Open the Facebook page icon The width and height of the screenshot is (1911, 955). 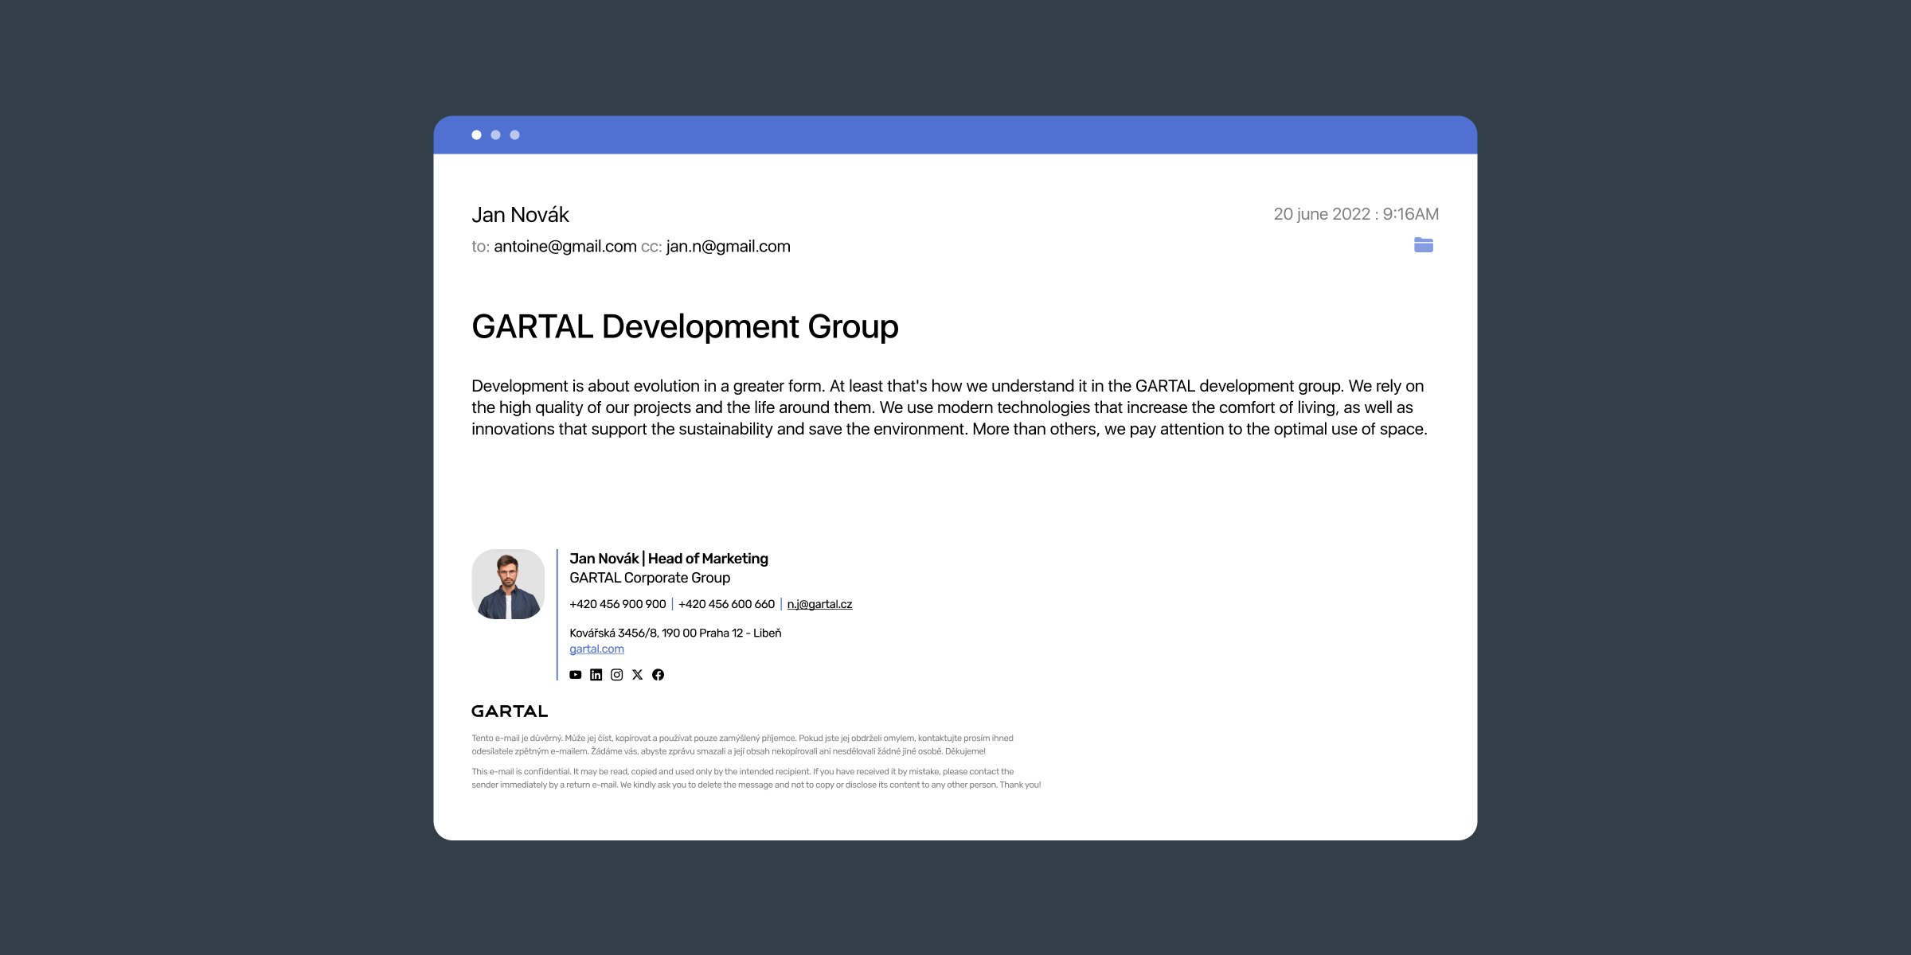pos(658,674)
